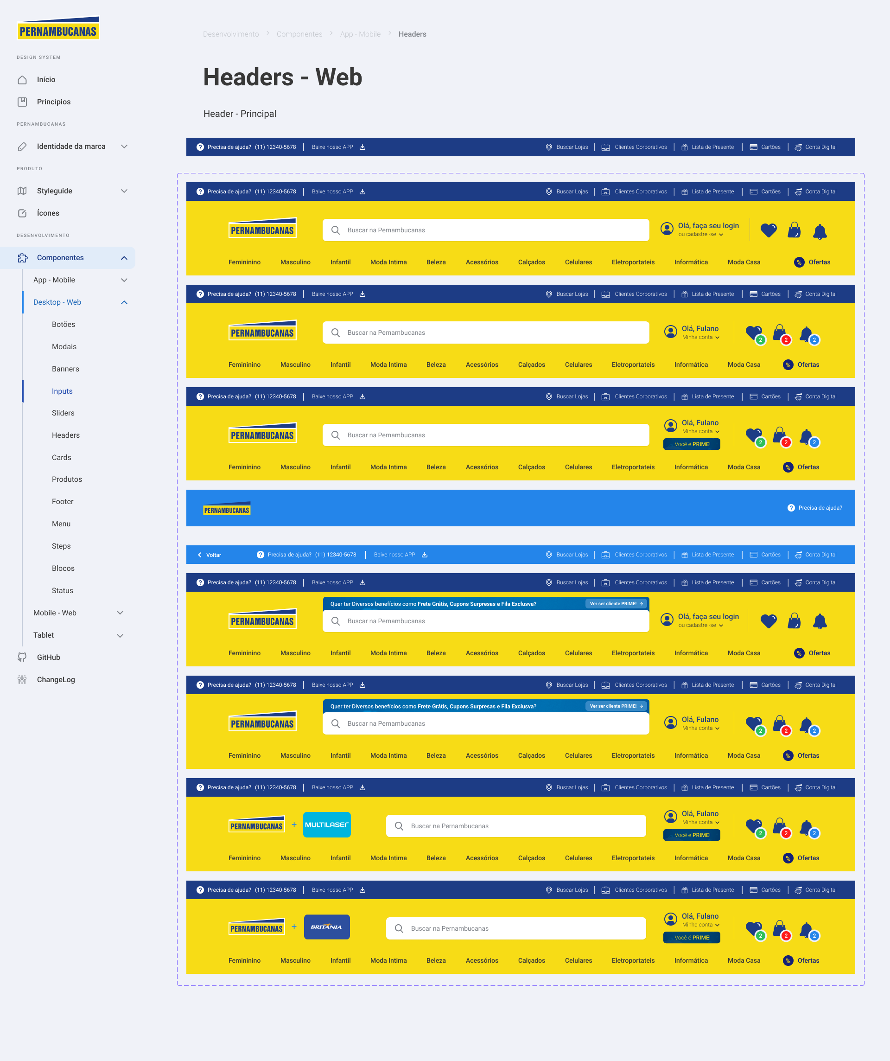Click the GitHub icon in the sidebar

tap(22, 657)
